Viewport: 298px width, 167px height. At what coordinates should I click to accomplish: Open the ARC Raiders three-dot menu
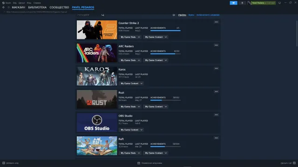[x=216, y=45]
